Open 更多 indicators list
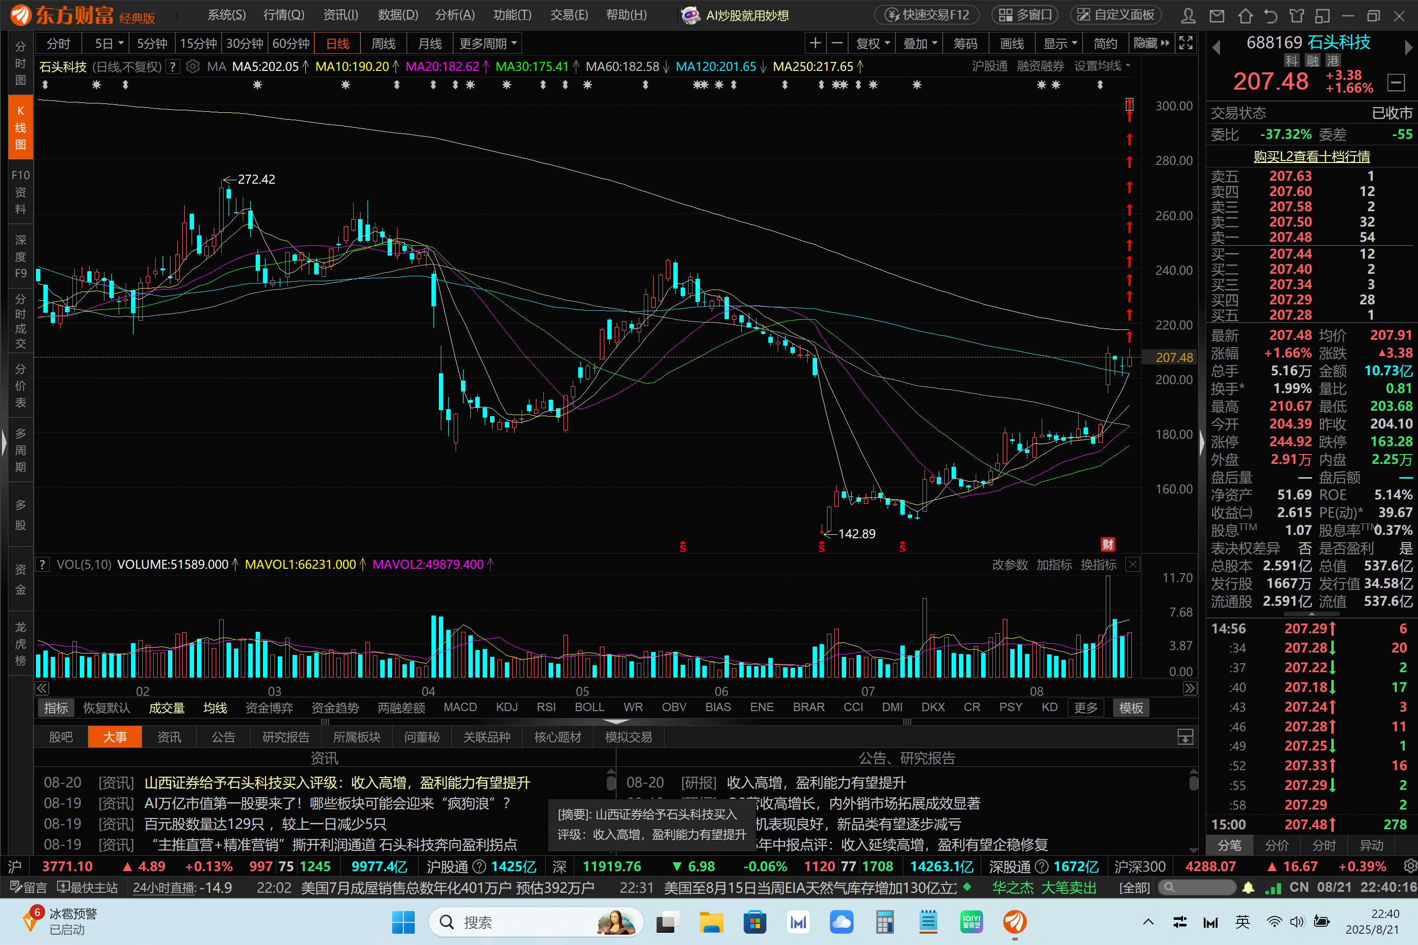 (1086, 708)
